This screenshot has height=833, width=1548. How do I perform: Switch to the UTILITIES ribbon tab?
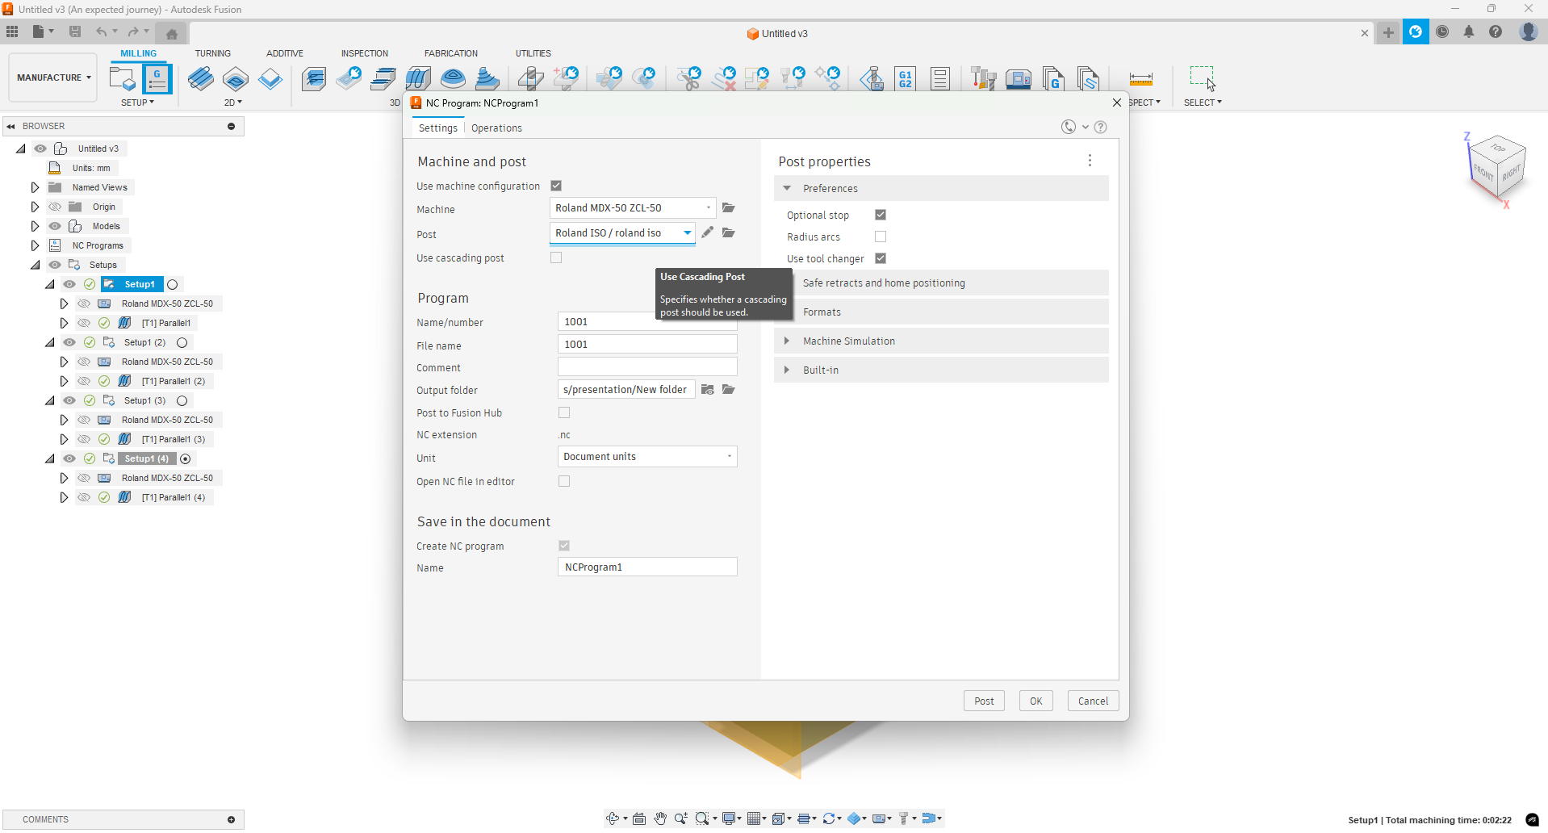coord(533,53)
